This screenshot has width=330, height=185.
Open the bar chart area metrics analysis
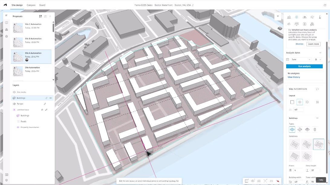click(x=289, y=17)
